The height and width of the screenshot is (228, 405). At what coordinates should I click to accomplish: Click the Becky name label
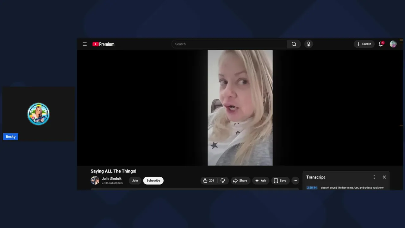[x=10, y=136]
